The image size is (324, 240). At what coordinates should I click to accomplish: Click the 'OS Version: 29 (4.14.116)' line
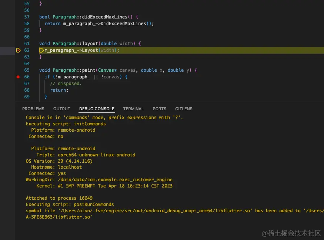(x=59, y=161)
